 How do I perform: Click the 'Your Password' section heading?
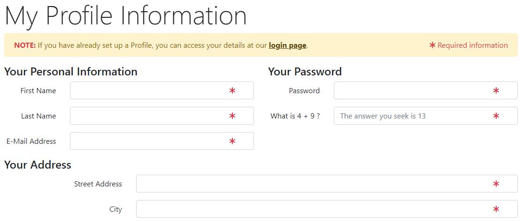coord(305,72)
